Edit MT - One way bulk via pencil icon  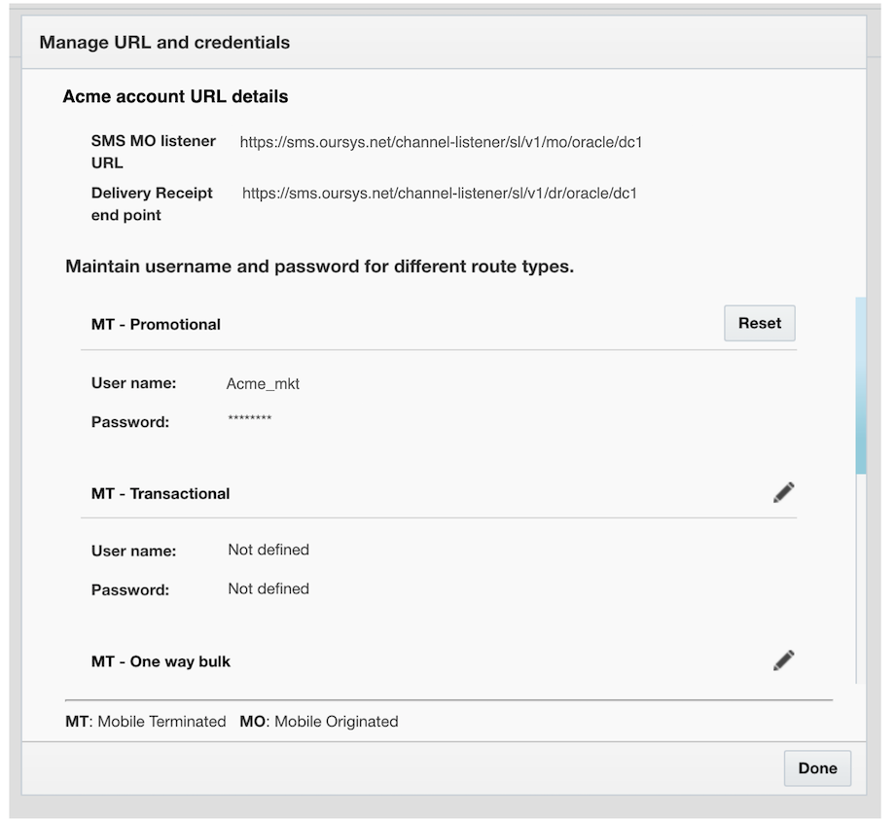(x=783, y=660)
